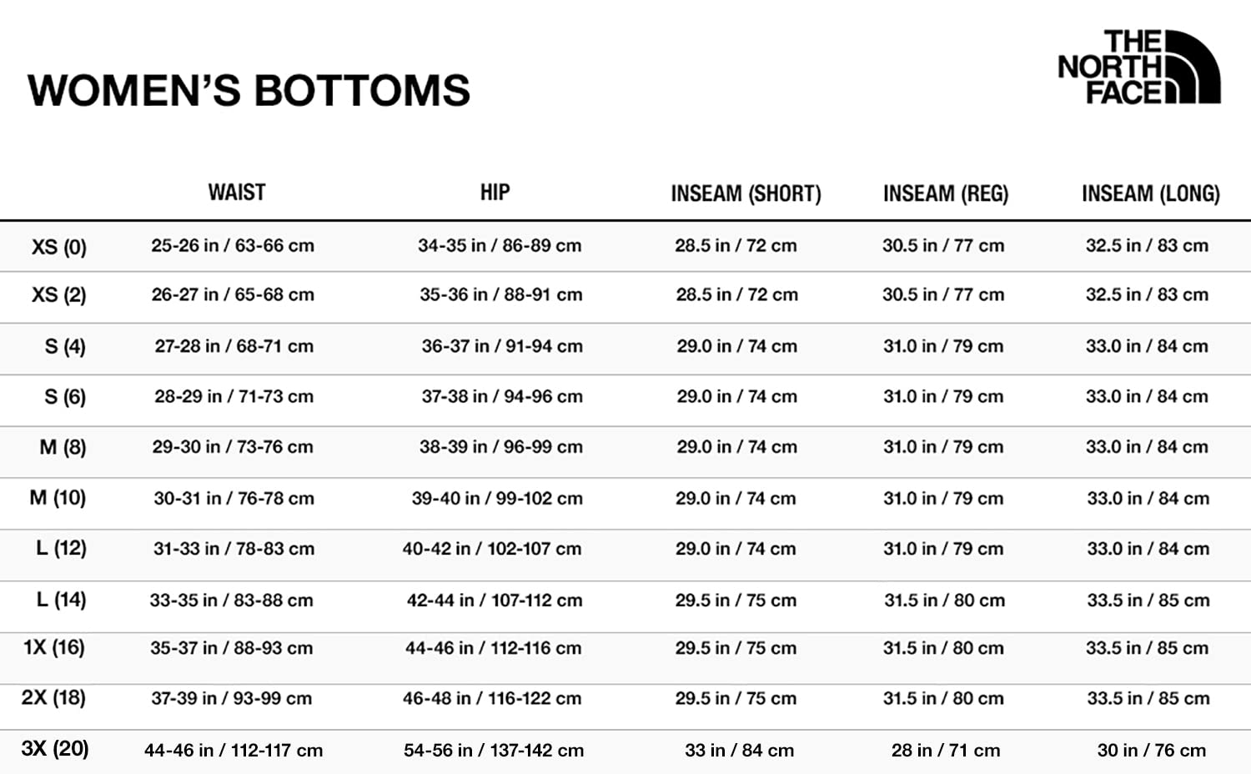Select waist measurement for size 2X (18)
Screen dimensions: 1251x774
pos(231,699)
